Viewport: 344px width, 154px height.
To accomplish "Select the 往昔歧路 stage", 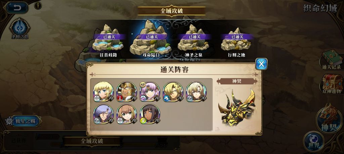I will [108, 41].
